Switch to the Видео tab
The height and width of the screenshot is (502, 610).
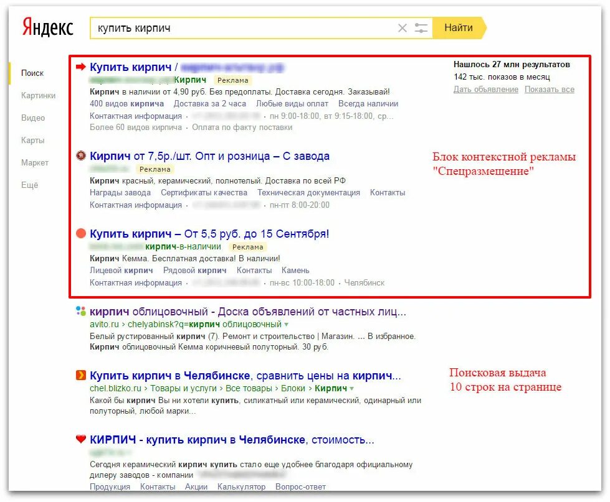(x=33, y=118)
